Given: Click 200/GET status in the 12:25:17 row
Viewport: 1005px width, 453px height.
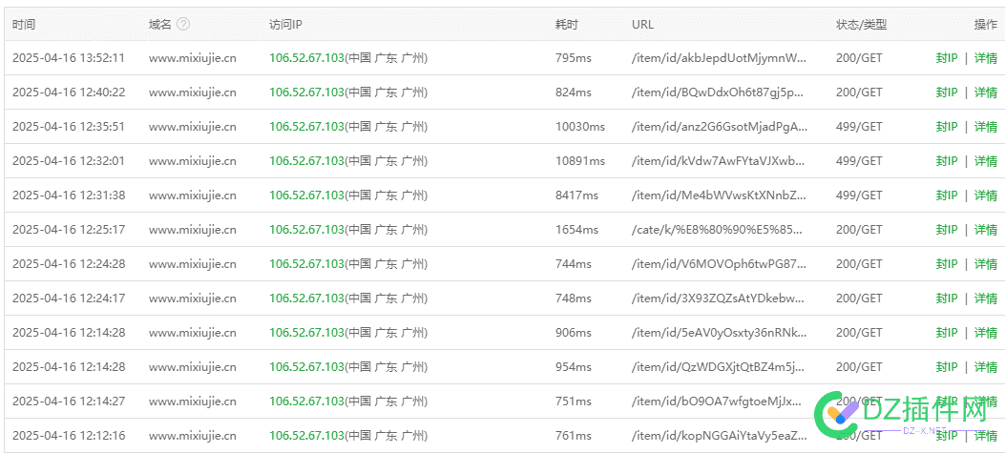Looking at the screenshot, I should pyautogui.click(x=859, y=230).
